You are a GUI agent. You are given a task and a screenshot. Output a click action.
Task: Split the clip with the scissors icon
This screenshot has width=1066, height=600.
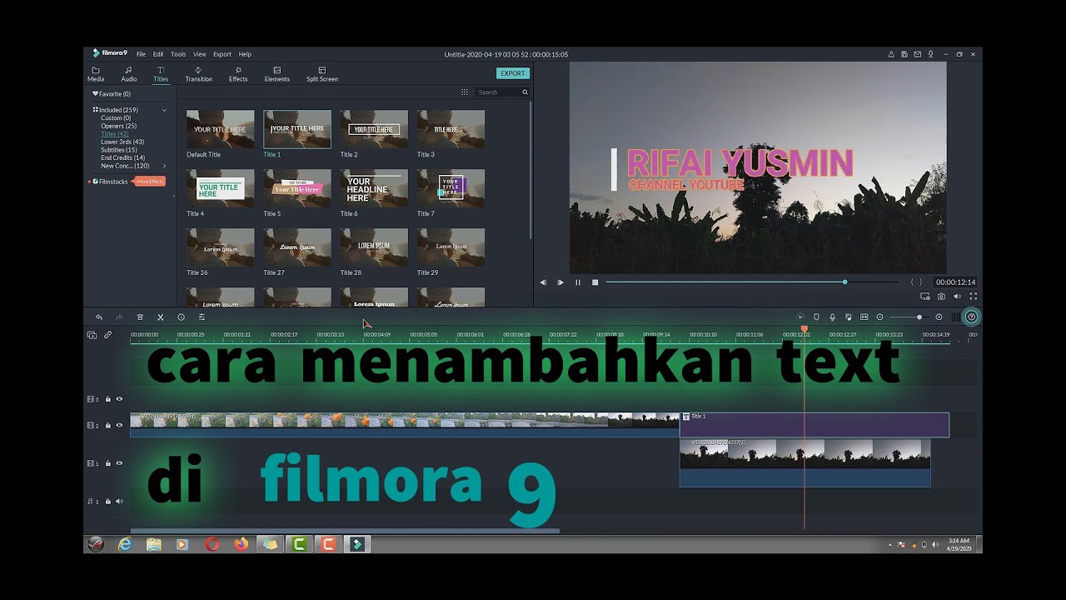click(161, 317)
